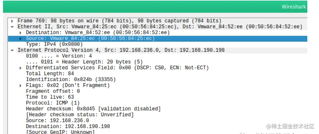Select the Version: 4 field row
Viewport: 319px width, 134px height.
[59, 56]
